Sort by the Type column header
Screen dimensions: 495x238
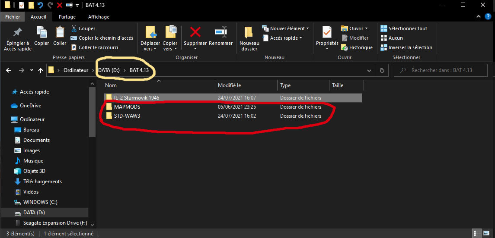click(x=303, y=85)
